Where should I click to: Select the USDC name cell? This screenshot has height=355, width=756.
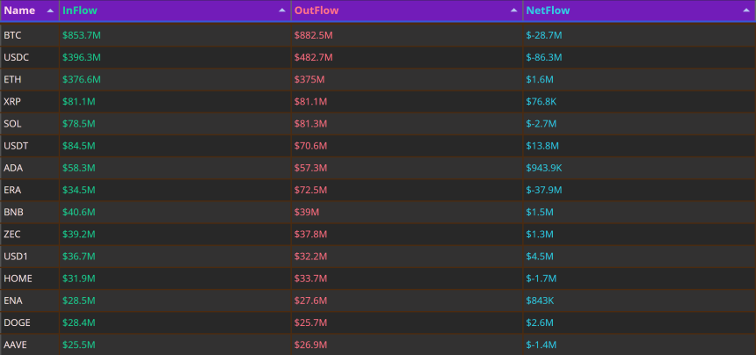tap(30, 57)
